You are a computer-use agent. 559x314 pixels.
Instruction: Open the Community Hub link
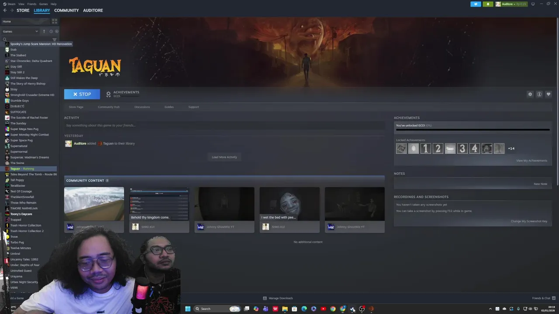(x=109, y=107)
